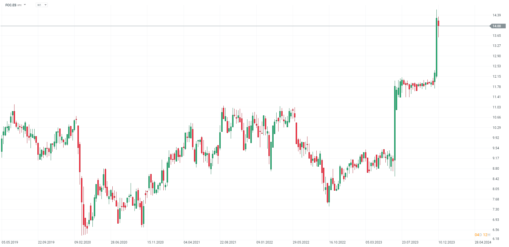The width and height of the screenshot is (509, 247).
Task: Click the FCC.ES symbol name
Action: pyautogui.click(x=11, y=5)
